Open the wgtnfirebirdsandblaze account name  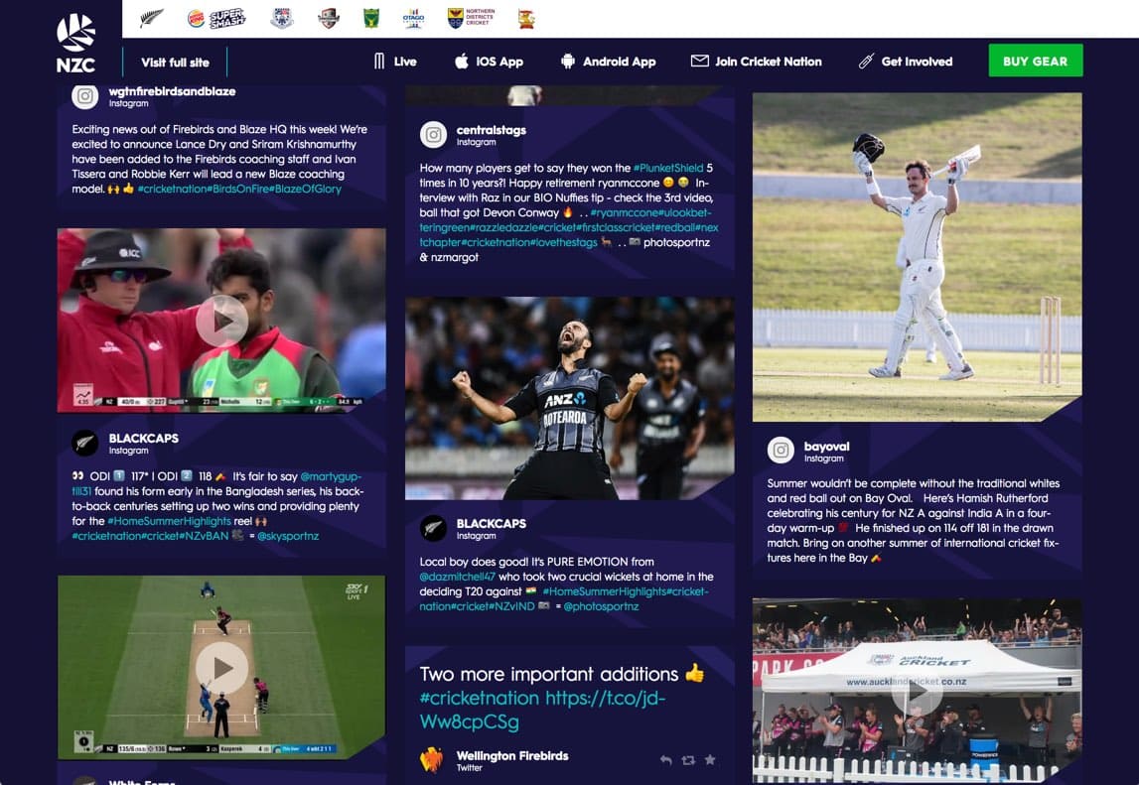pyautogui.click(x=172, y=91)
